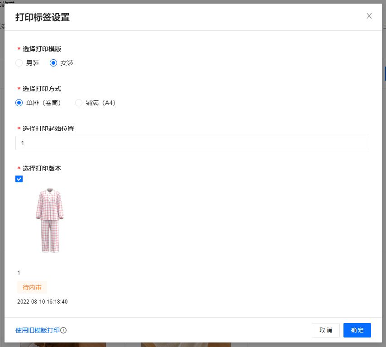The height and width of the screenshot is (347, 386).
Task: Click the 2022-08-10 16:18:40 timestamp
Action: point(43,302)
